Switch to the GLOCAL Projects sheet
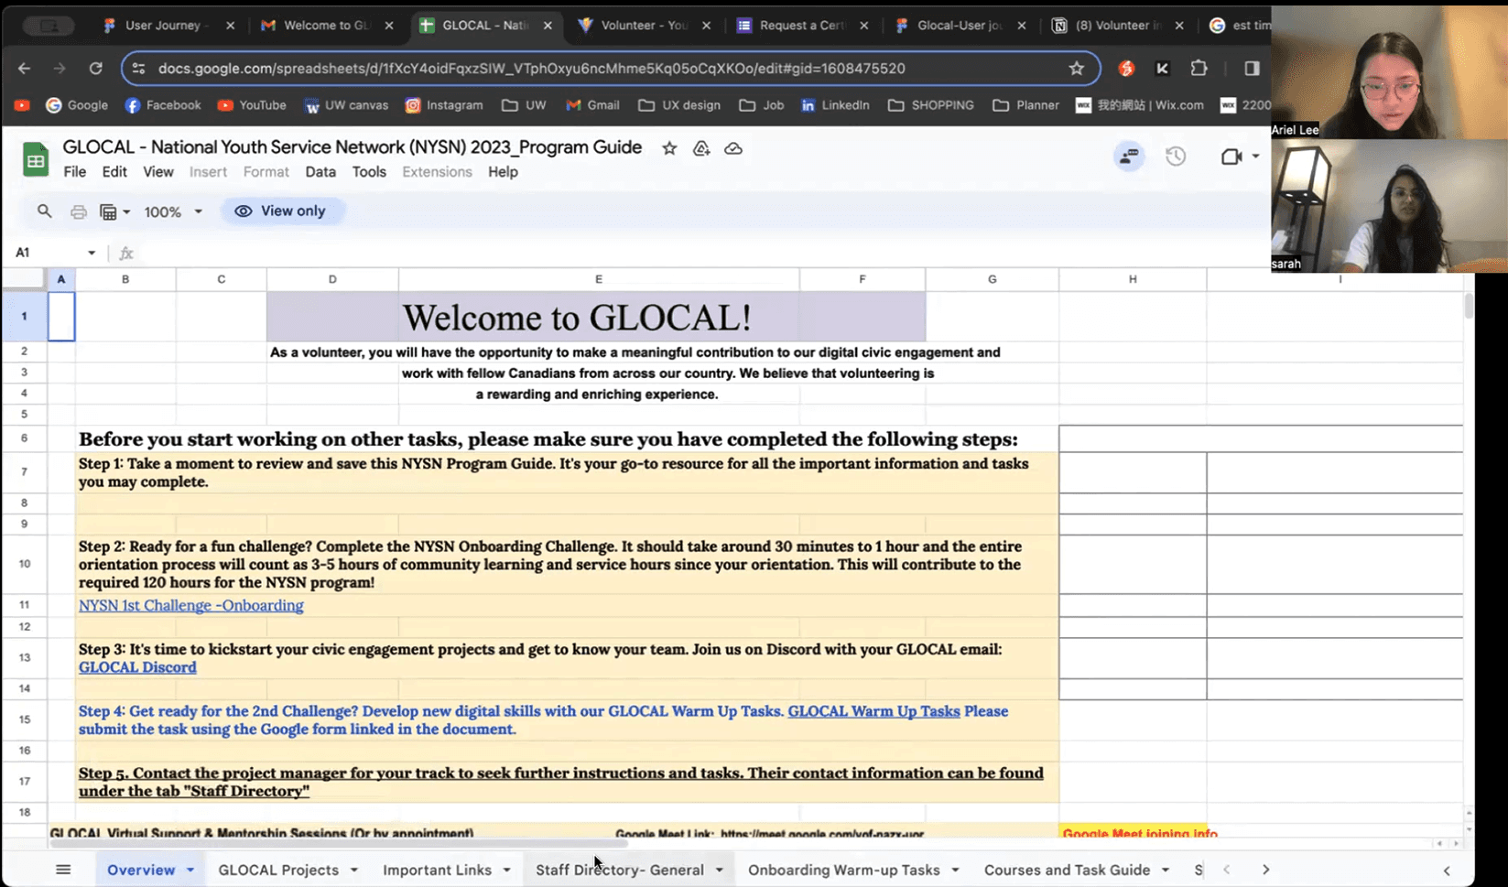 point(278,870)
